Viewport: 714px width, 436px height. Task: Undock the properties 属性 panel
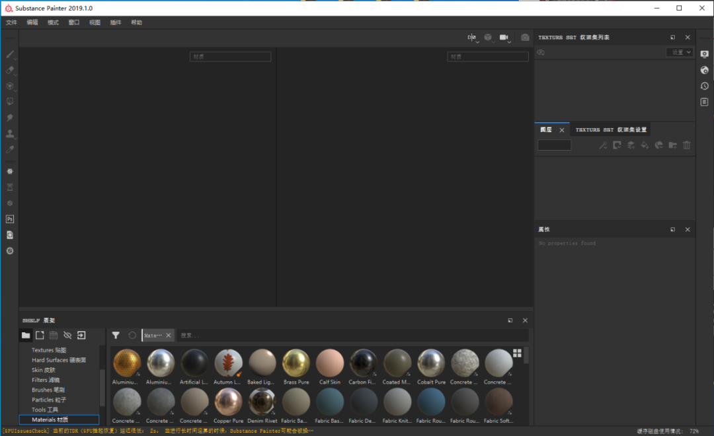[x=672, y=229]
